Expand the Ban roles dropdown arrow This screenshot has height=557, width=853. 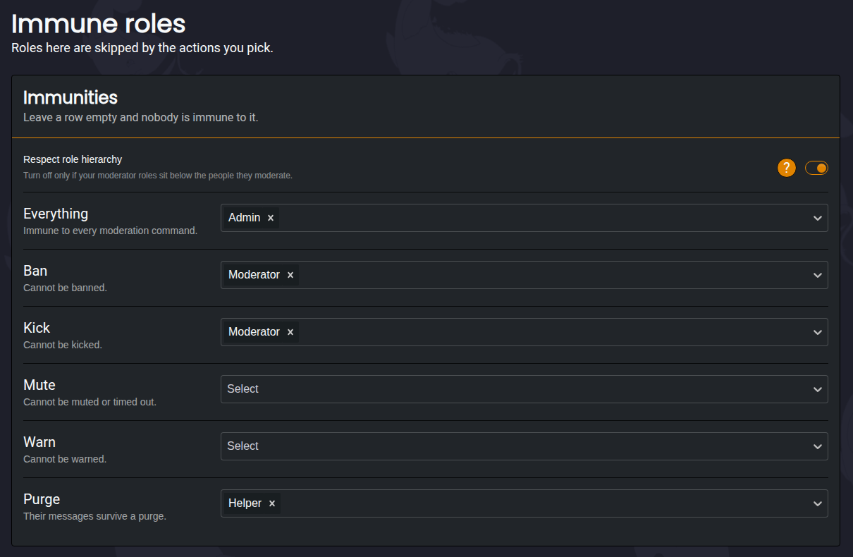(818, 275)
